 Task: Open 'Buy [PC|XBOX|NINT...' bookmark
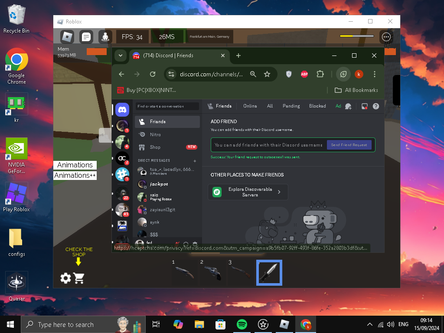click(x=147, y=90)
